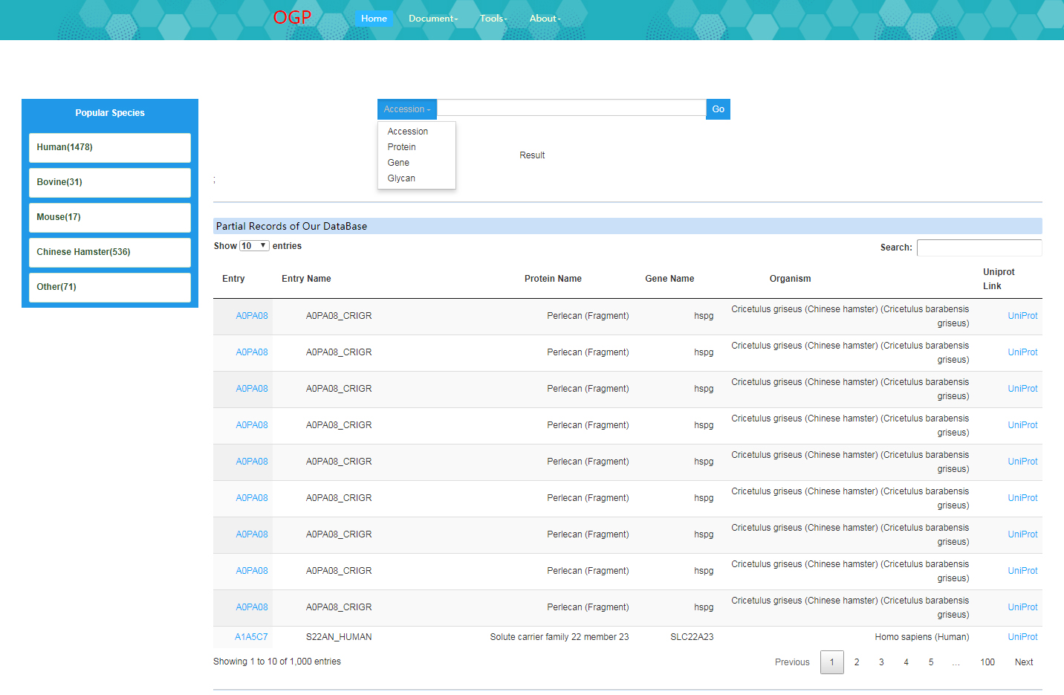Click S22AN_HUMAN entry name
Screen dimensions: 1064x695
tap(339, 637)
